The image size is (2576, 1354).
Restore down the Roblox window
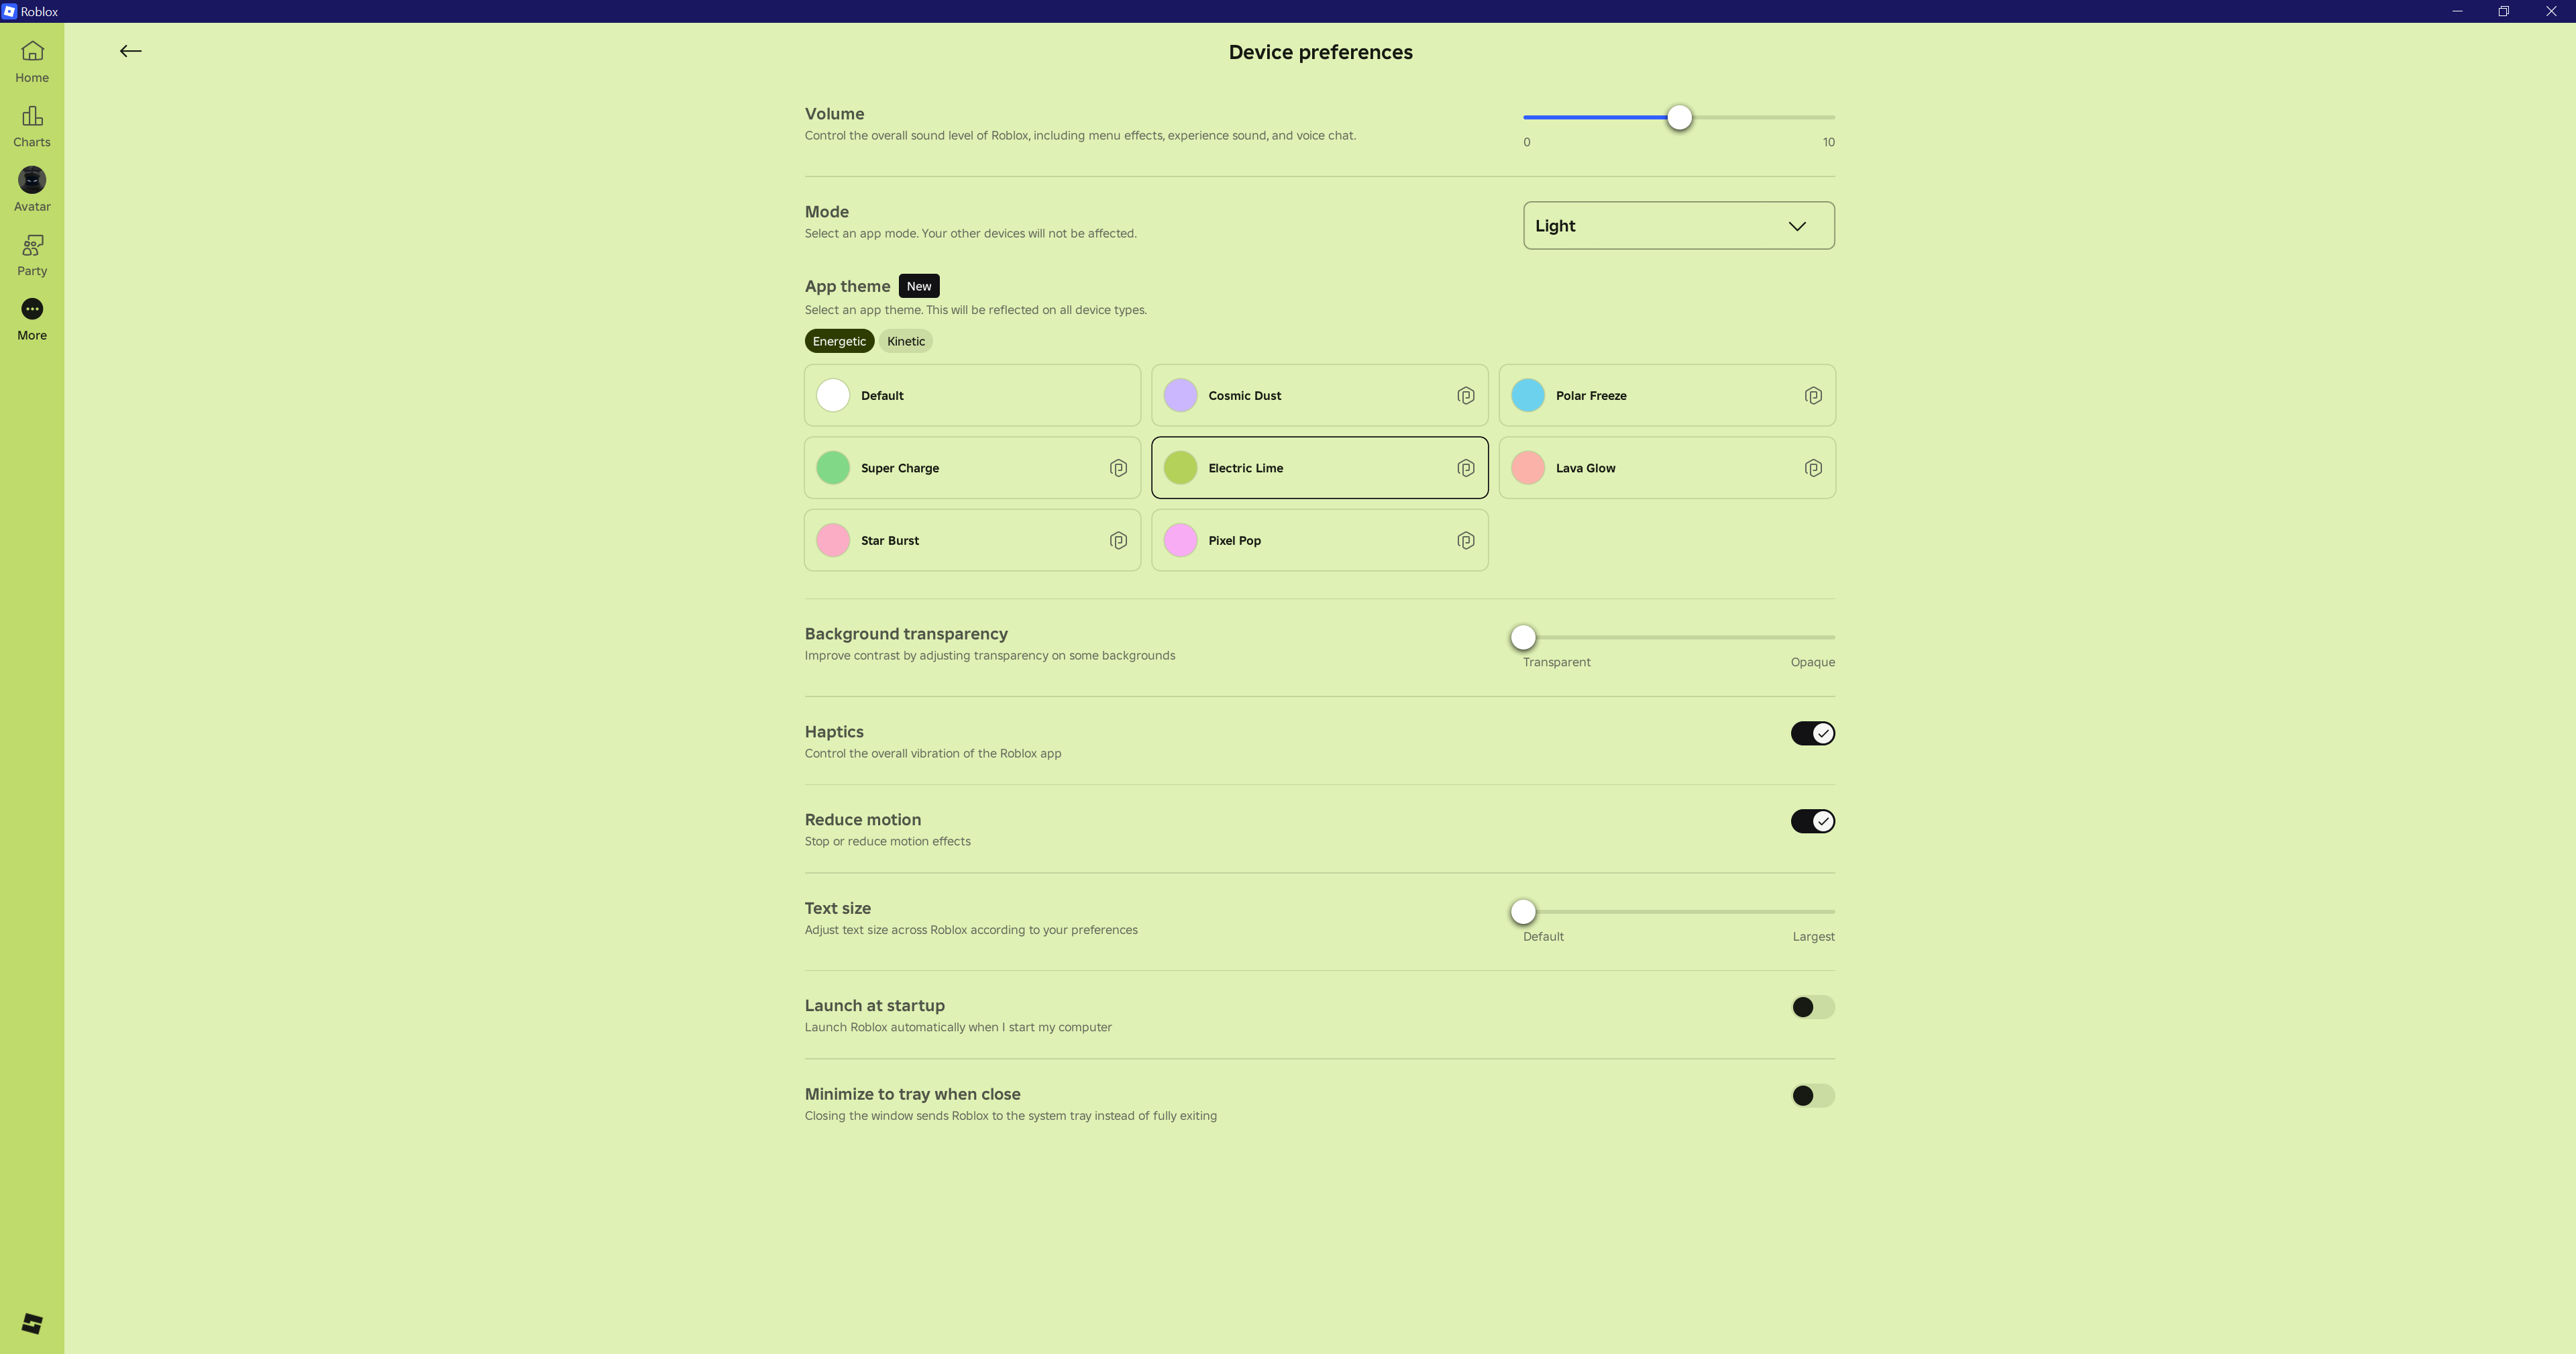point(2504,11)
